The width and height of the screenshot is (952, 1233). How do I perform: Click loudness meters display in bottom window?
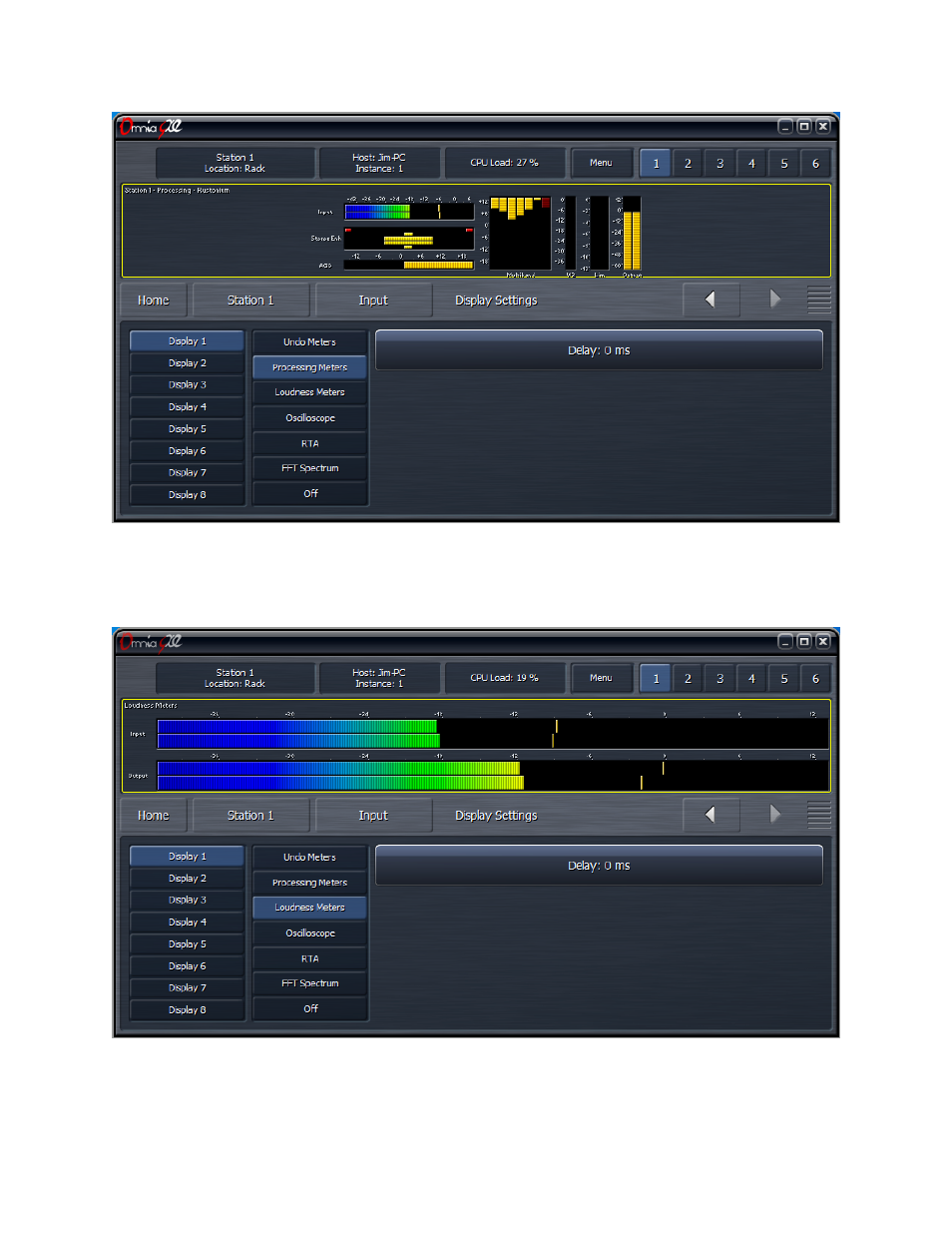tap(476, 746)
